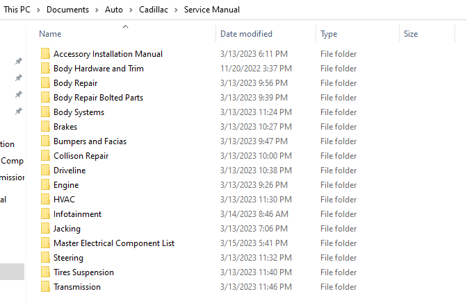Go to Documents in the breadcrumb path
This screenshot has width=467, height=305.
[67, 10]
